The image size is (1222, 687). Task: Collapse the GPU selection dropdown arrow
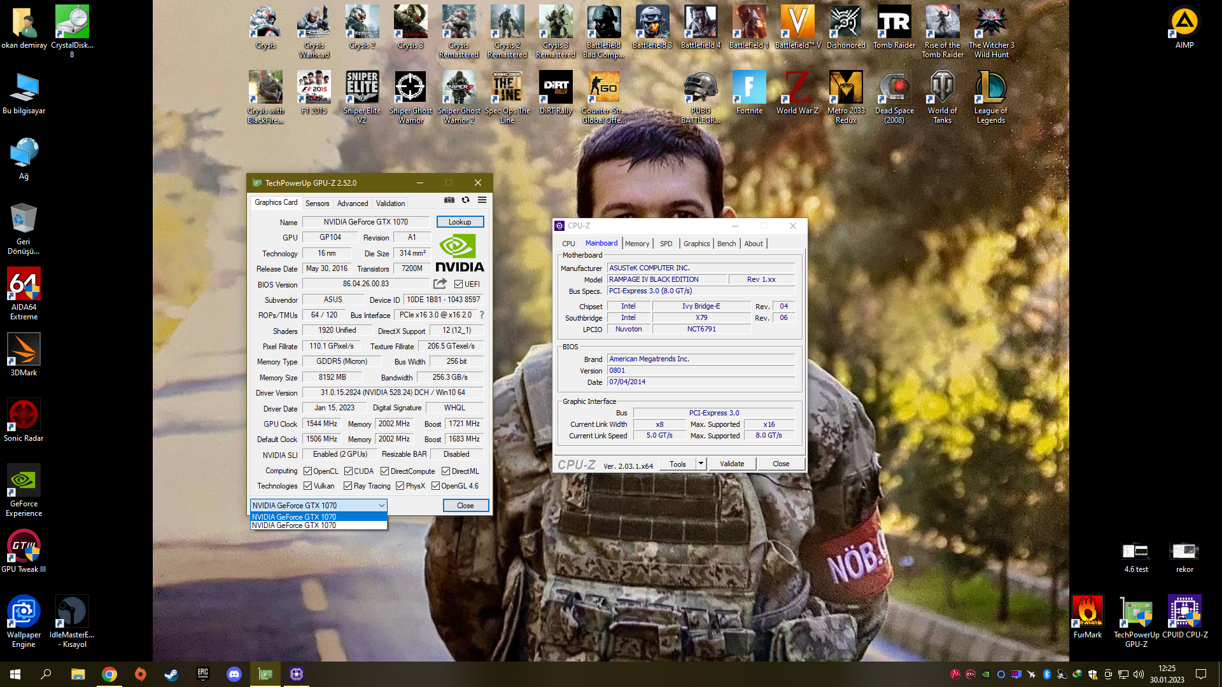pos(381,506)
